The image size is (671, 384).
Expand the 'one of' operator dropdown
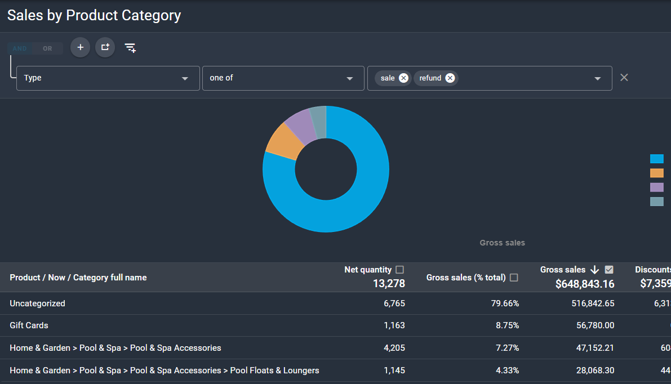[283, 78]
